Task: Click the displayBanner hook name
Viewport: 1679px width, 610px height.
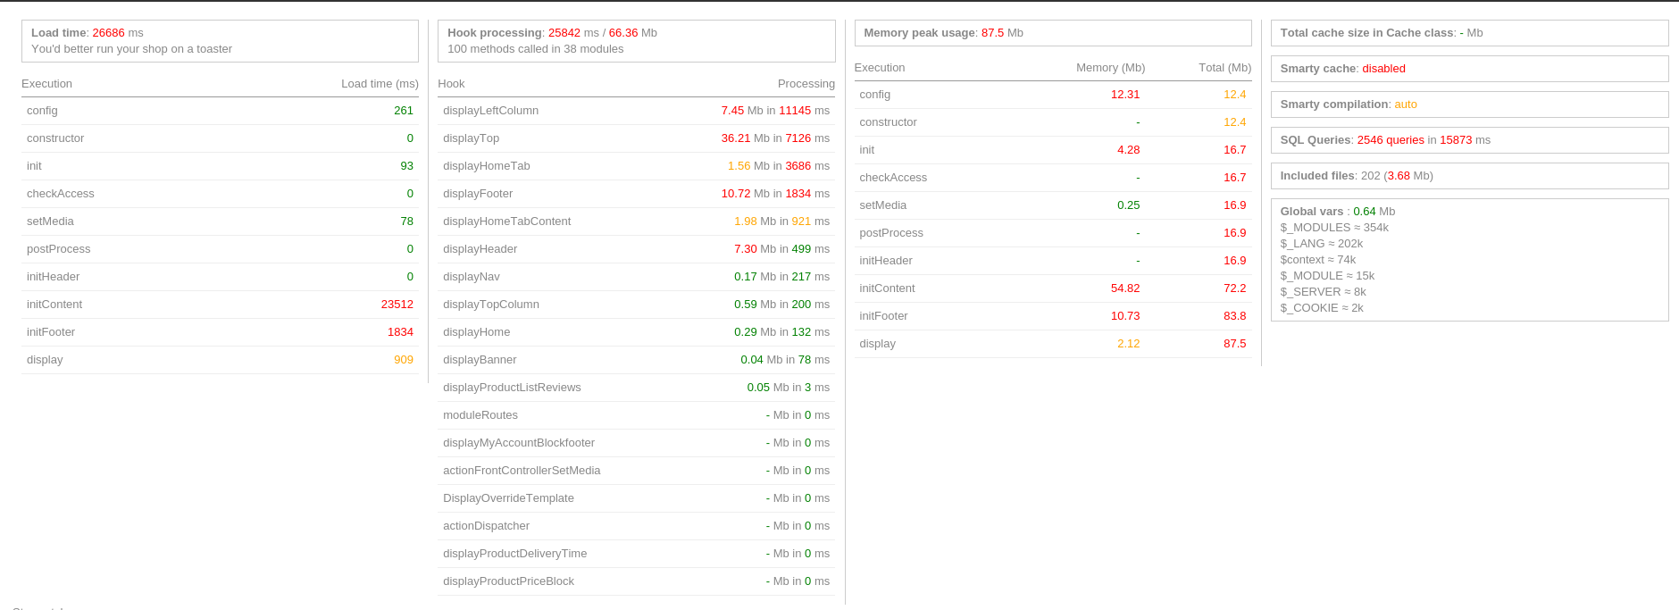Action: [x=480, y=360]
